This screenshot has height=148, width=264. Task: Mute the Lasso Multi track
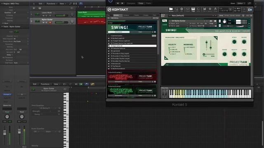pyautogui.click(x=43, y=16)
